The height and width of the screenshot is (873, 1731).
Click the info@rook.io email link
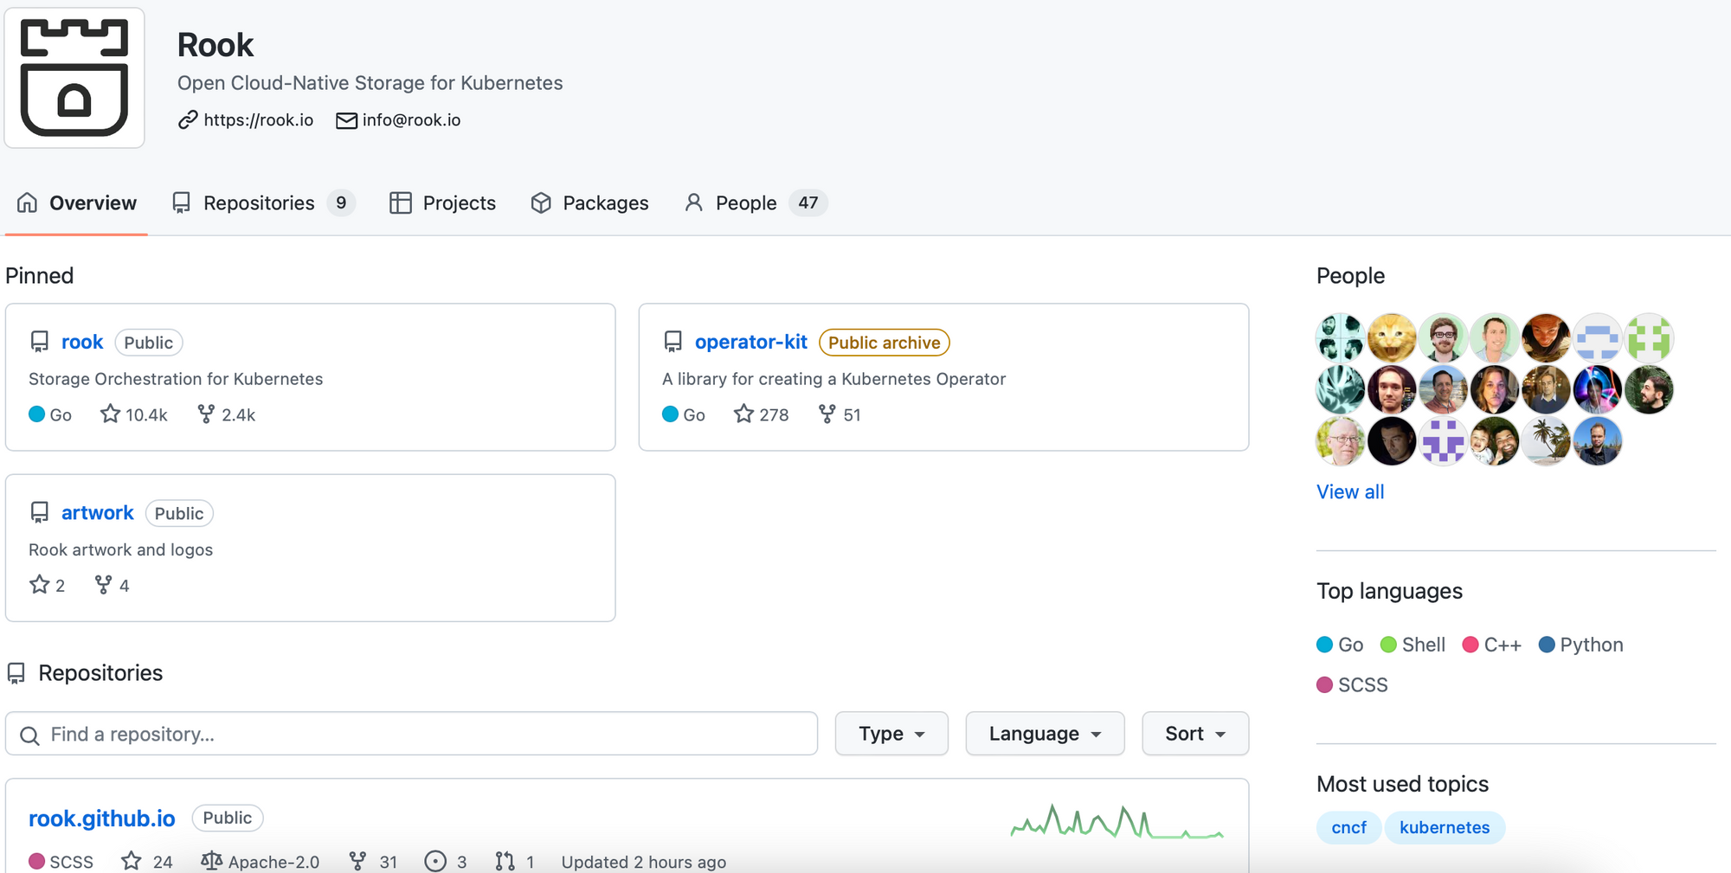[411, 120]
